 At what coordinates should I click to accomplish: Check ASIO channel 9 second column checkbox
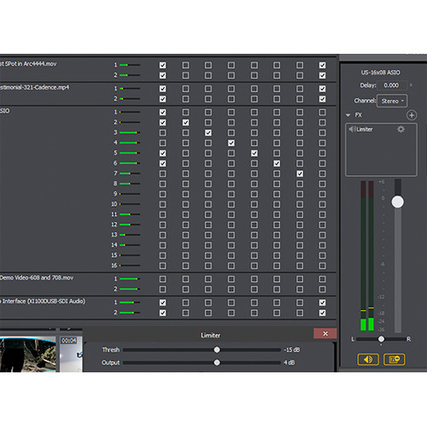click(185, 194)
